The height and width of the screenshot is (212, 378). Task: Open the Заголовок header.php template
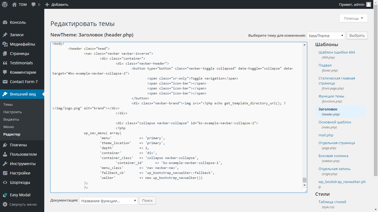[341, 112]
